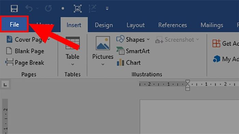
Task: Insert a Page Break
Action: click(25, 63)
